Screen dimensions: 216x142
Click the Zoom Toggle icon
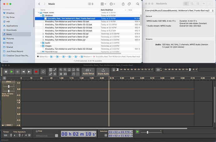pos(78,70)
